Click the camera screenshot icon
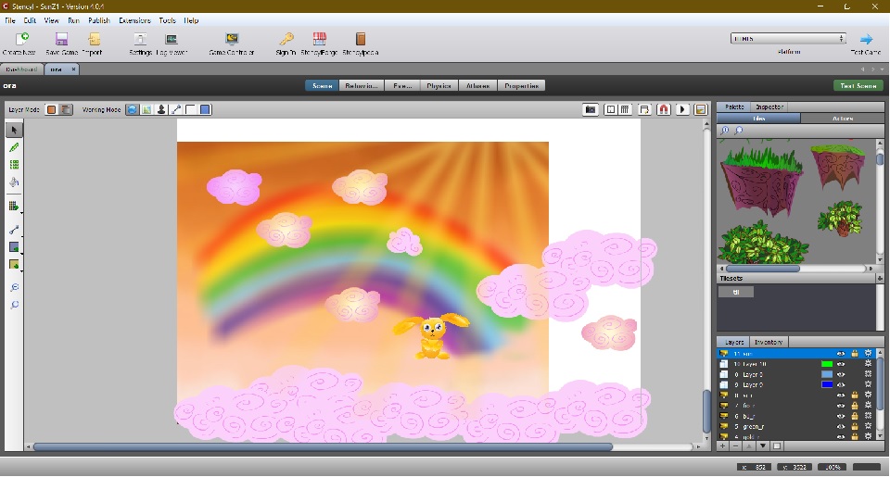The width and height of the screenshot is (890, 477). (x=590, y=109)
